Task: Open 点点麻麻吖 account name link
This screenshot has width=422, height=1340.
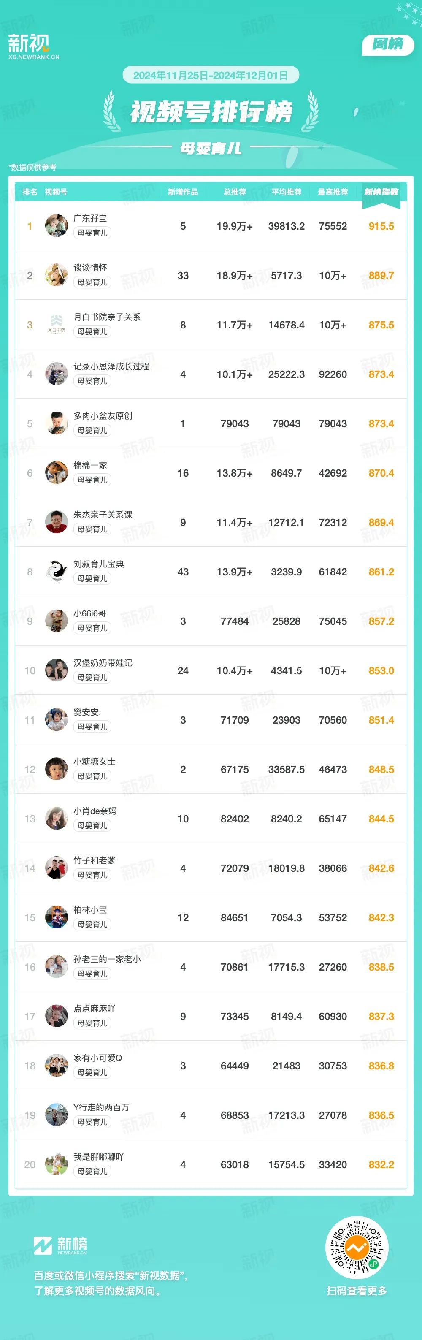Action: coord(95,1008)
